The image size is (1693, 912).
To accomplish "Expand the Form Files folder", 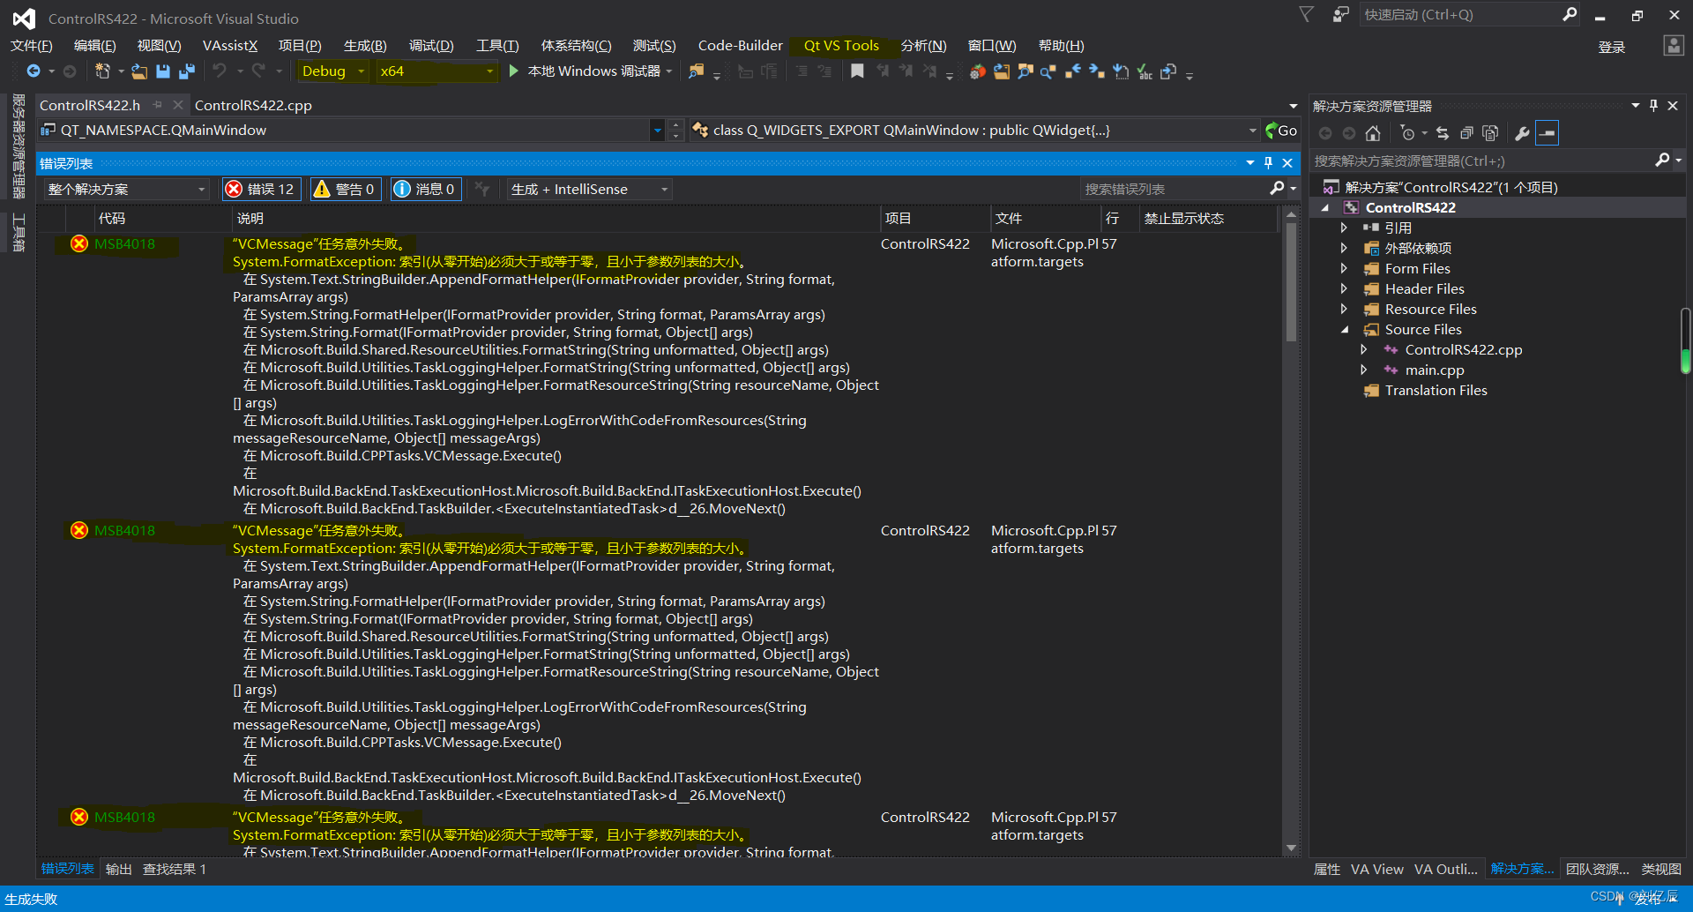I will click(1344, 268).
